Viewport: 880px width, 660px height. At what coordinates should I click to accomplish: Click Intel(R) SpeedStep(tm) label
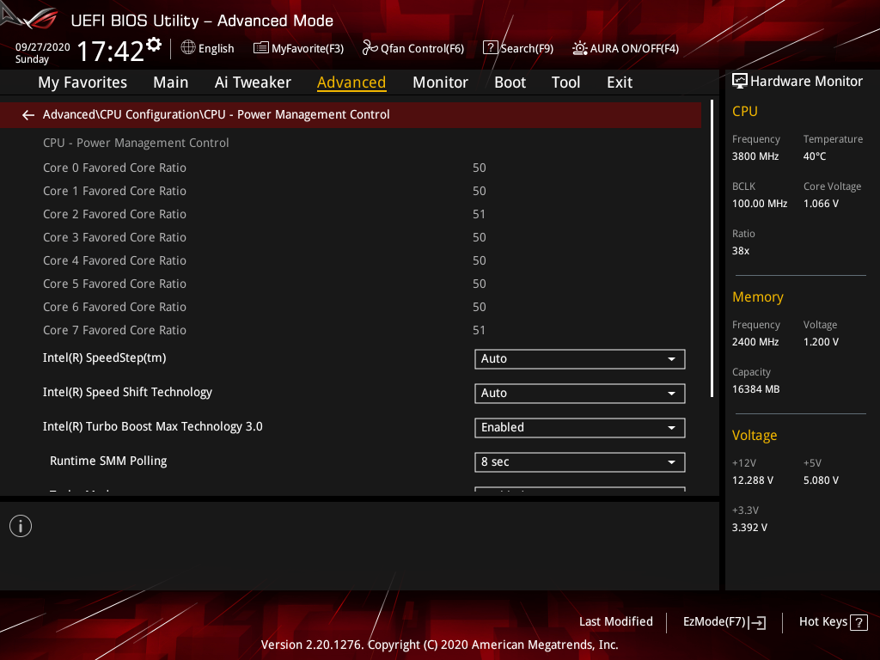(104, 358)
